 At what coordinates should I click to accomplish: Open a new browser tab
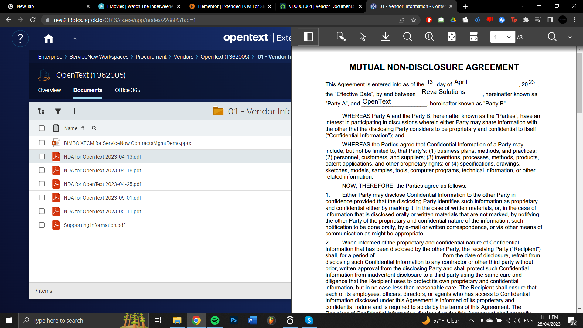(x=465, y=6)
